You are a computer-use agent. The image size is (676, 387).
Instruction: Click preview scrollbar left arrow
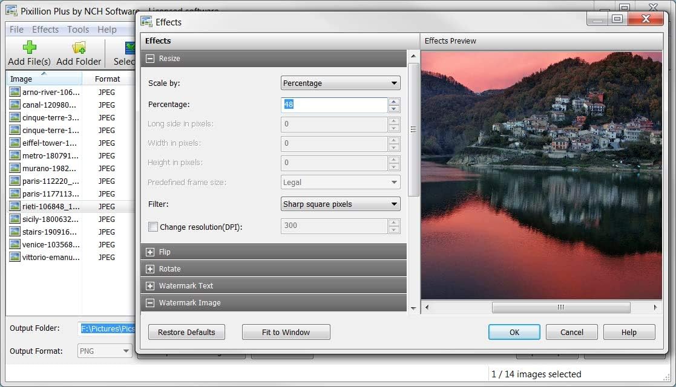[427, 307]
